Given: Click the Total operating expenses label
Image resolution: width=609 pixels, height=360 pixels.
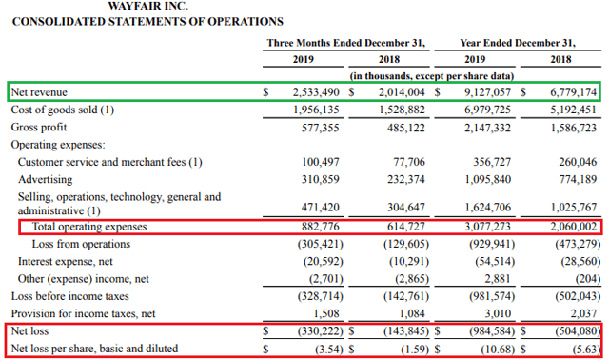Looking at the screenshot, I should point(89,227).
